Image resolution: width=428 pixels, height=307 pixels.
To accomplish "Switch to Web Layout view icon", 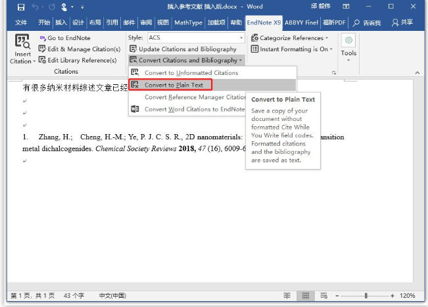I will pos(324,296).
